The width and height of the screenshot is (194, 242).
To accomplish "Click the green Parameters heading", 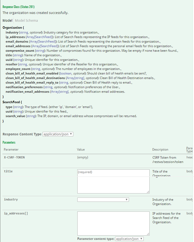I will point(9,143).
